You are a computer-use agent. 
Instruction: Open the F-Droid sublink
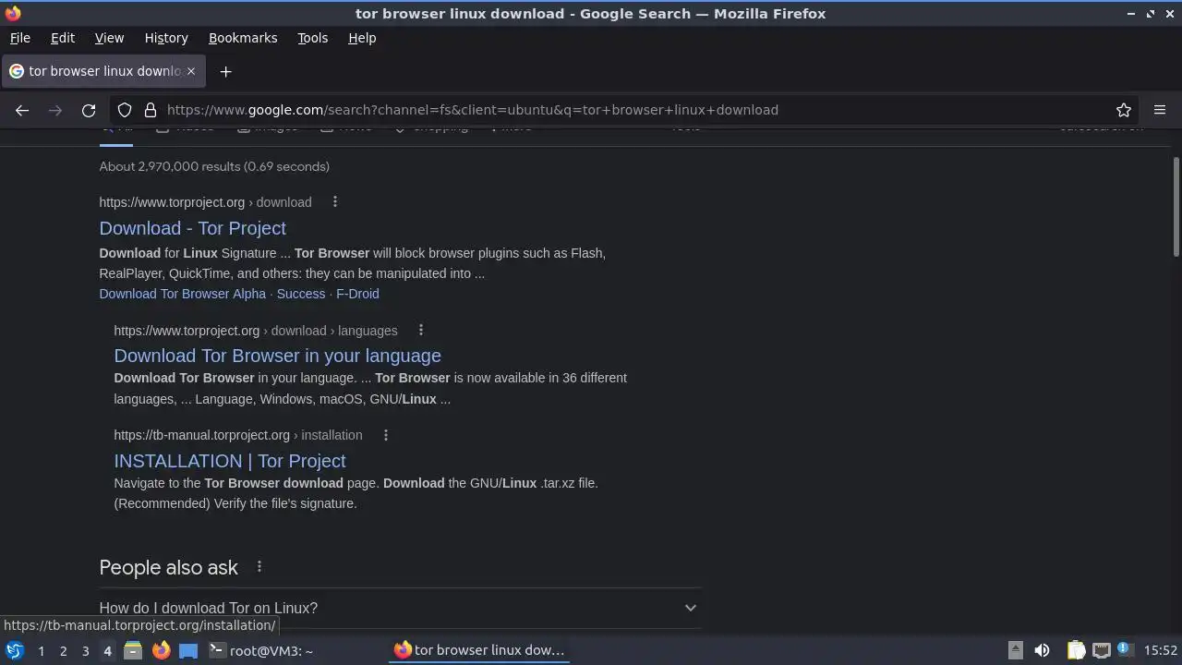point(357,294)
